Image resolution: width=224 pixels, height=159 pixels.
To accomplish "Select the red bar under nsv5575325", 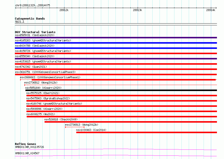I will pyautogui.click(x=122, y=96).
